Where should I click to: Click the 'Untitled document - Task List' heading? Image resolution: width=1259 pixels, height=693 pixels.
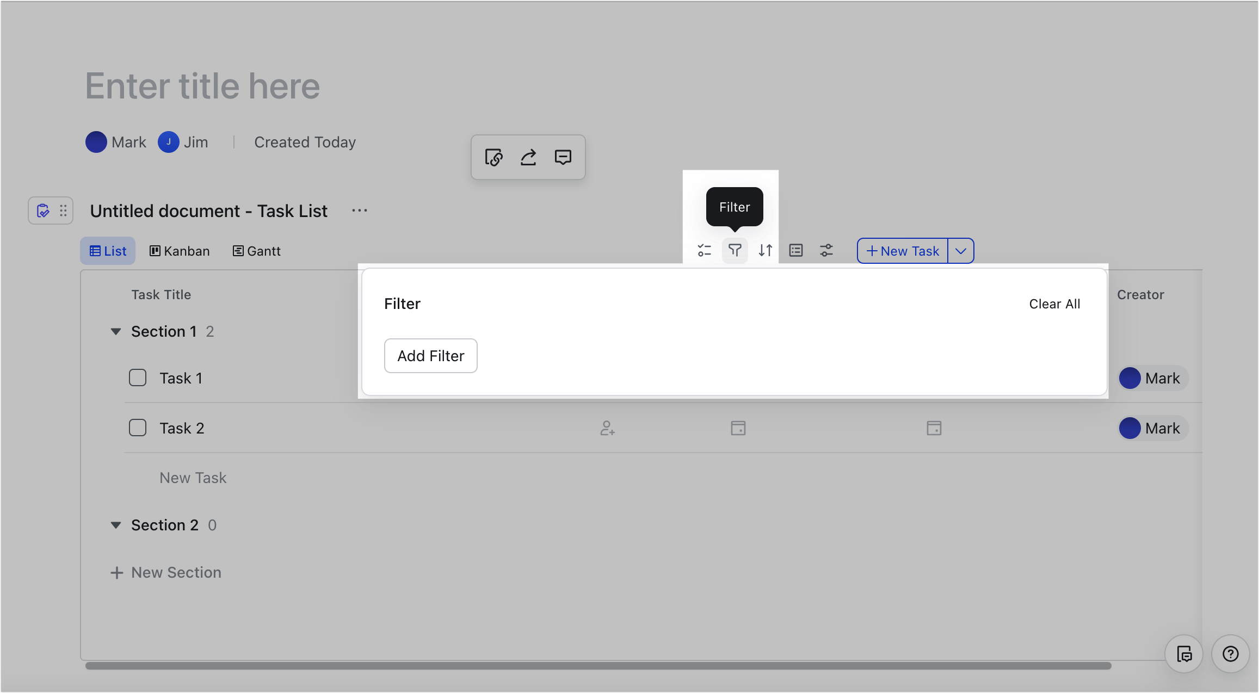point(208,211)
